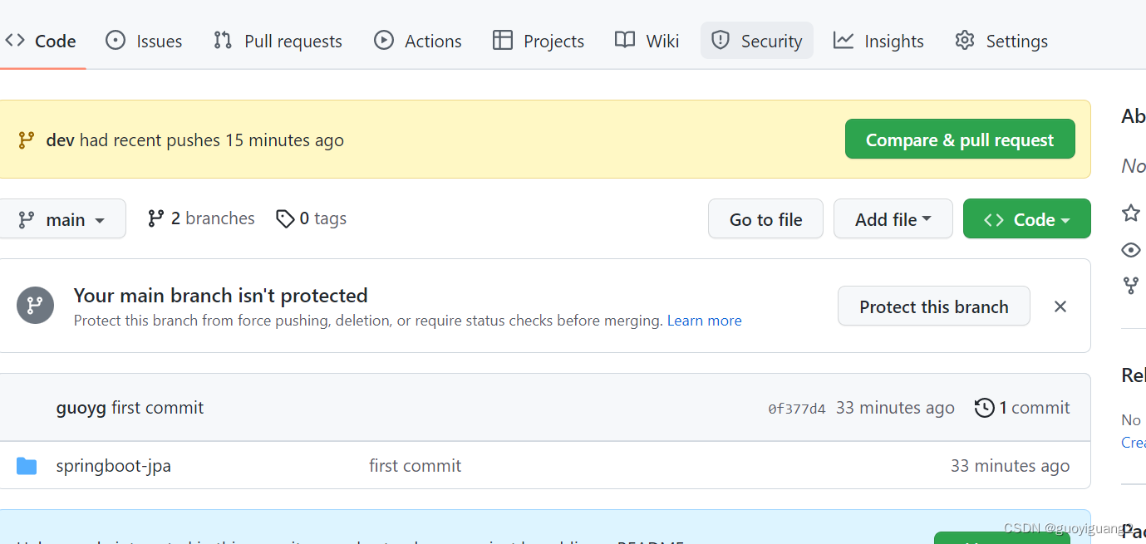
Task: Open repository Settings tab
Action: (x=1001, y=41)
